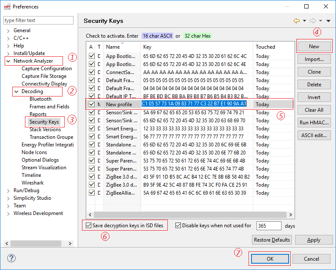The image size is (336, 270).
Task: Toggle checkbox for key 05 05 05 row
Action: tap(92, 80)
